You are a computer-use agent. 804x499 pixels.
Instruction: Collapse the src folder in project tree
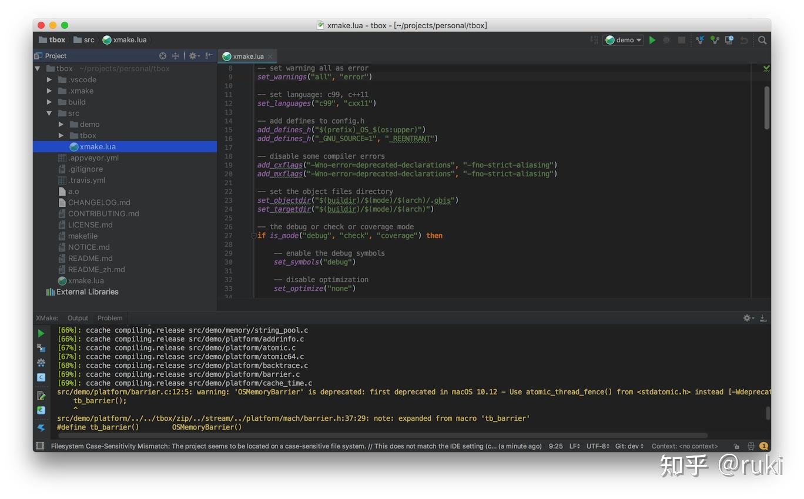(x=50, y=113)
